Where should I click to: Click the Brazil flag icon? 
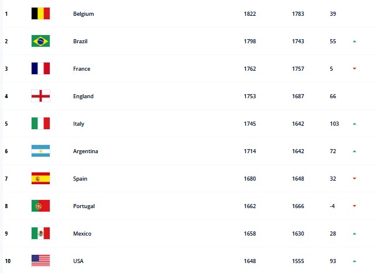pyautogui.click(x=40, y=41)
